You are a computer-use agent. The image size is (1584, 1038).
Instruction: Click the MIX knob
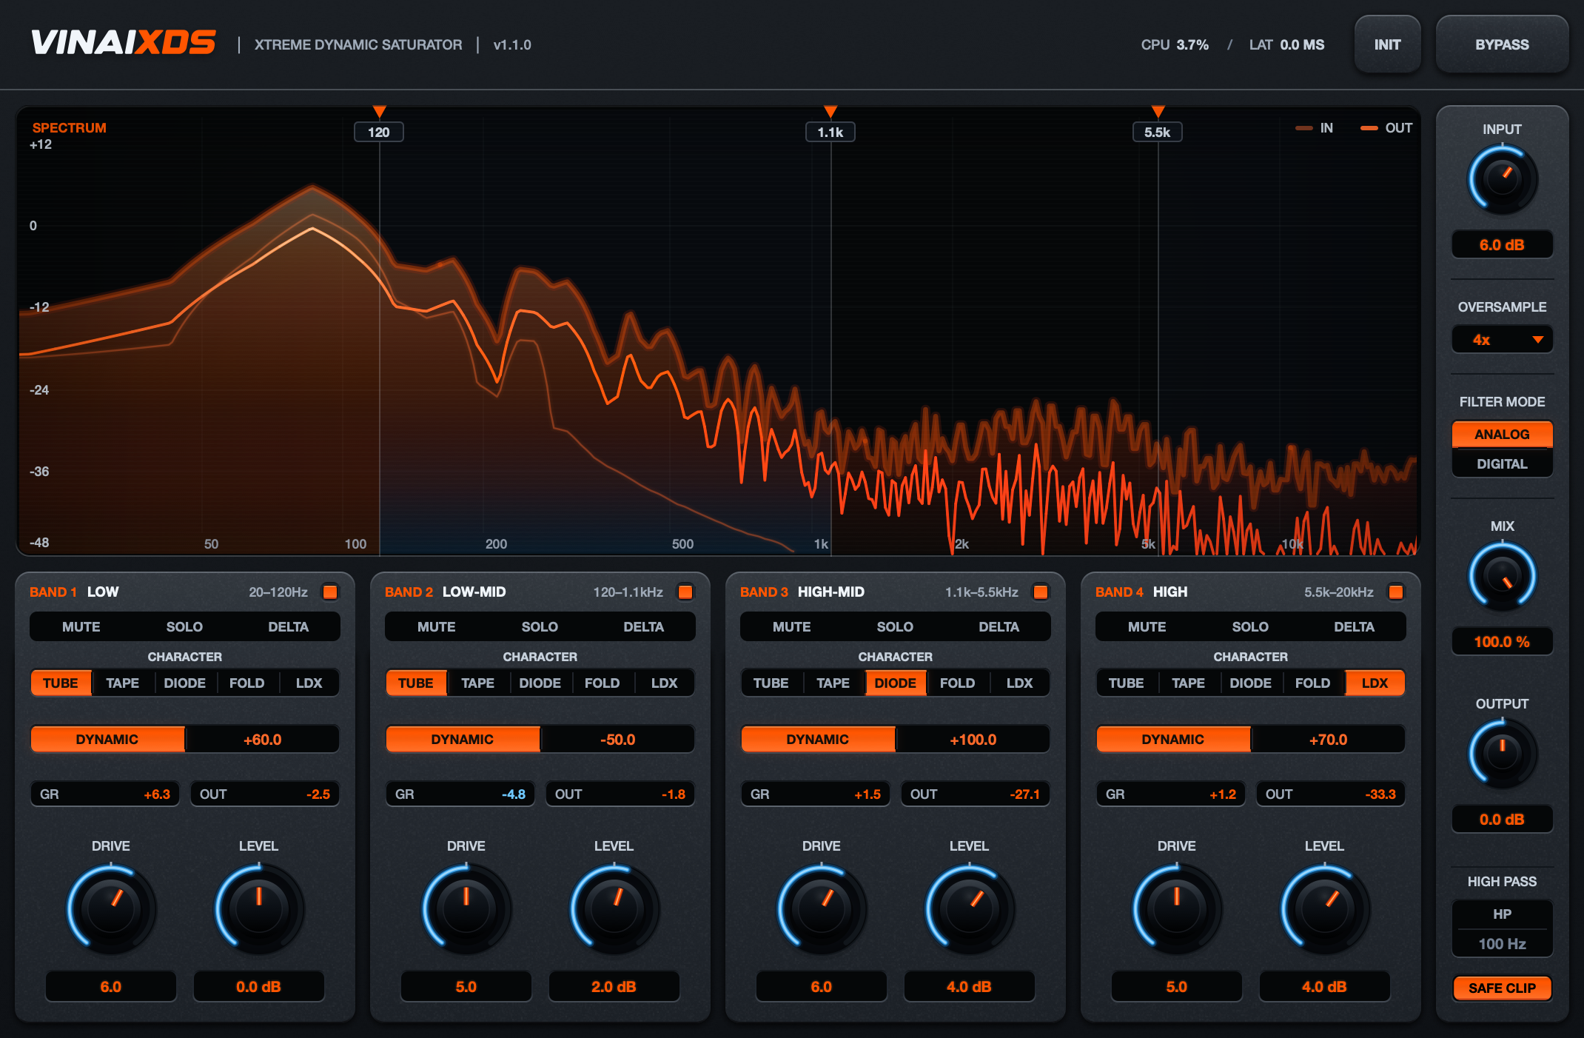point(1502,577)
